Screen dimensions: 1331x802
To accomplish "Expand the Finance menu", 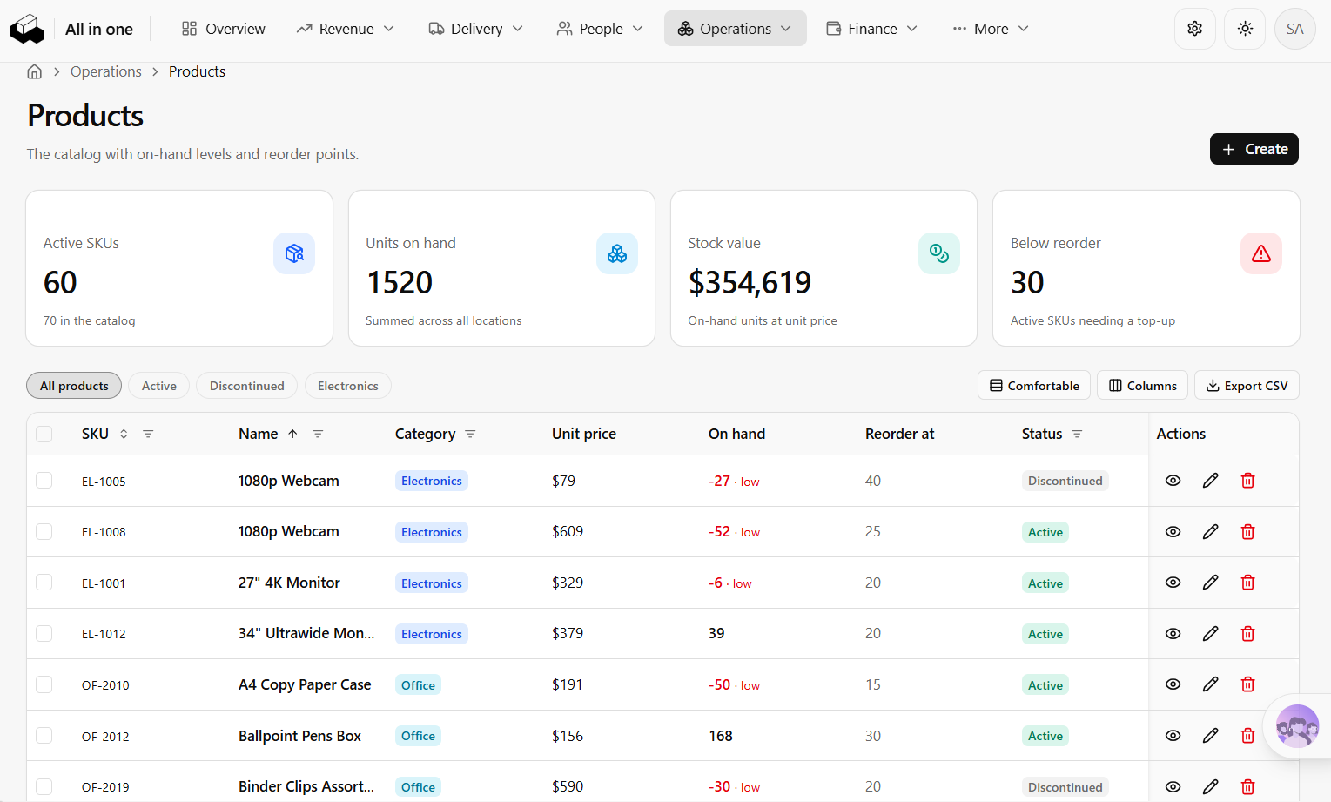I will [872, 29].
